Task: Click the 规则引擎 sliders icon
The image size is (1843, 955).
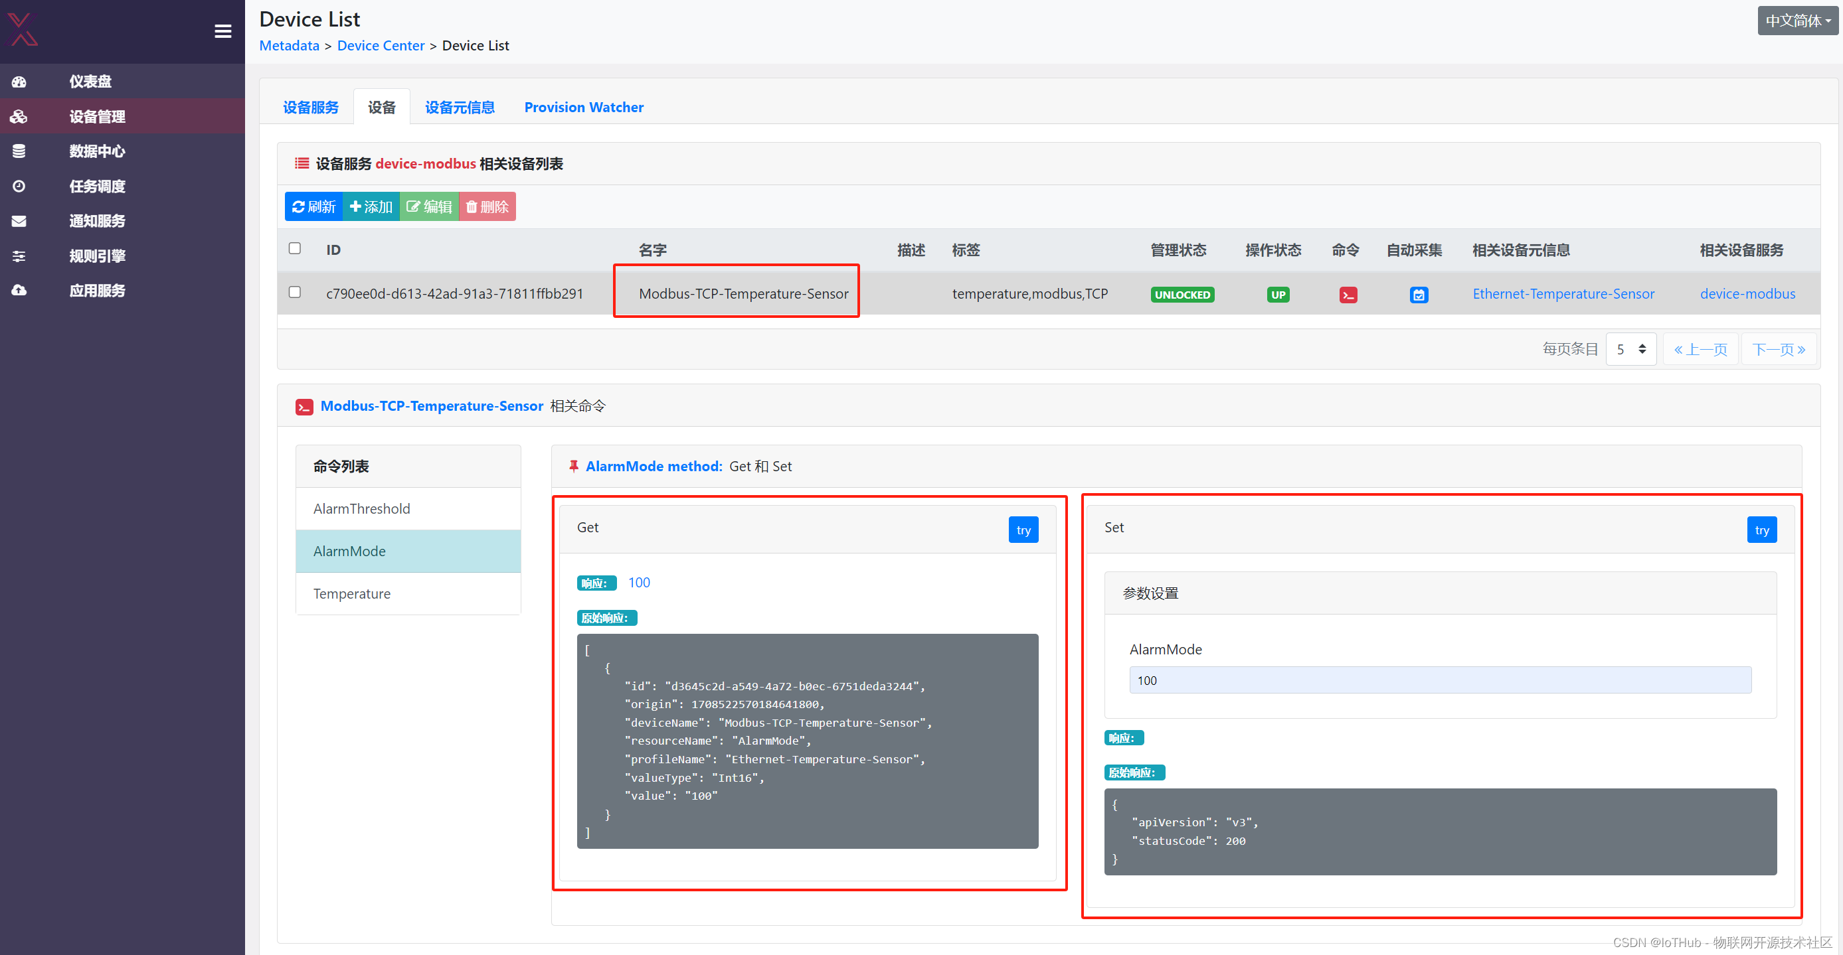Action: (19, 256)
